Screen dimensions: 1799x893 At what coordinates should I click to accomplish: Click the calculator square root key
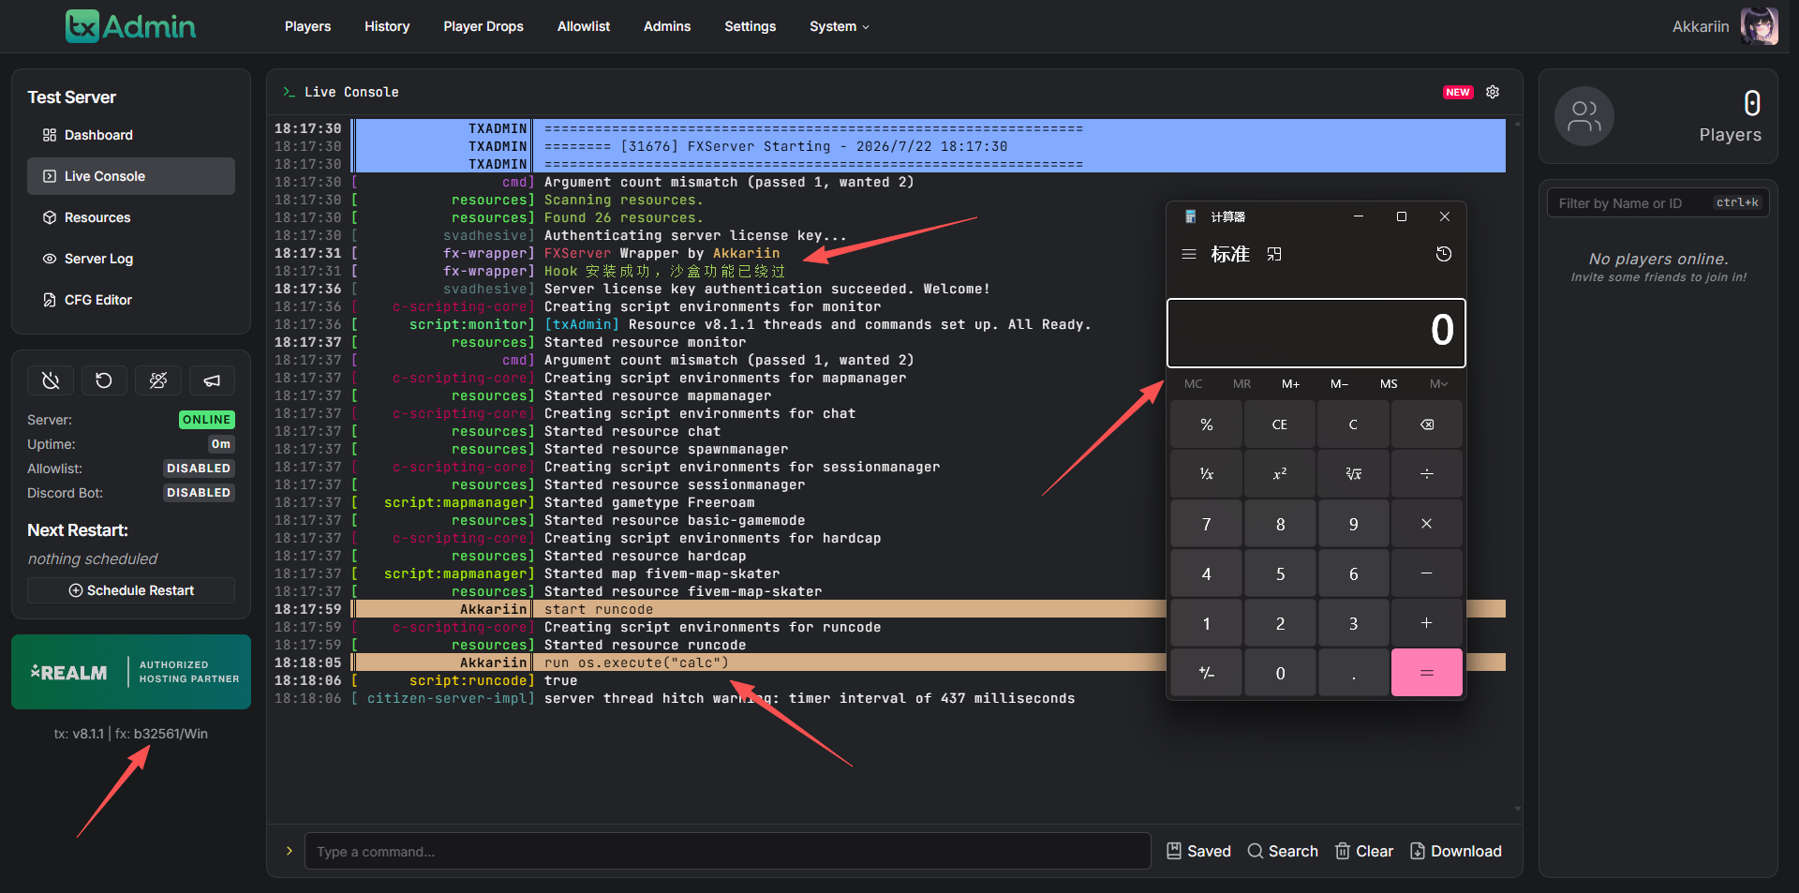1353,474
